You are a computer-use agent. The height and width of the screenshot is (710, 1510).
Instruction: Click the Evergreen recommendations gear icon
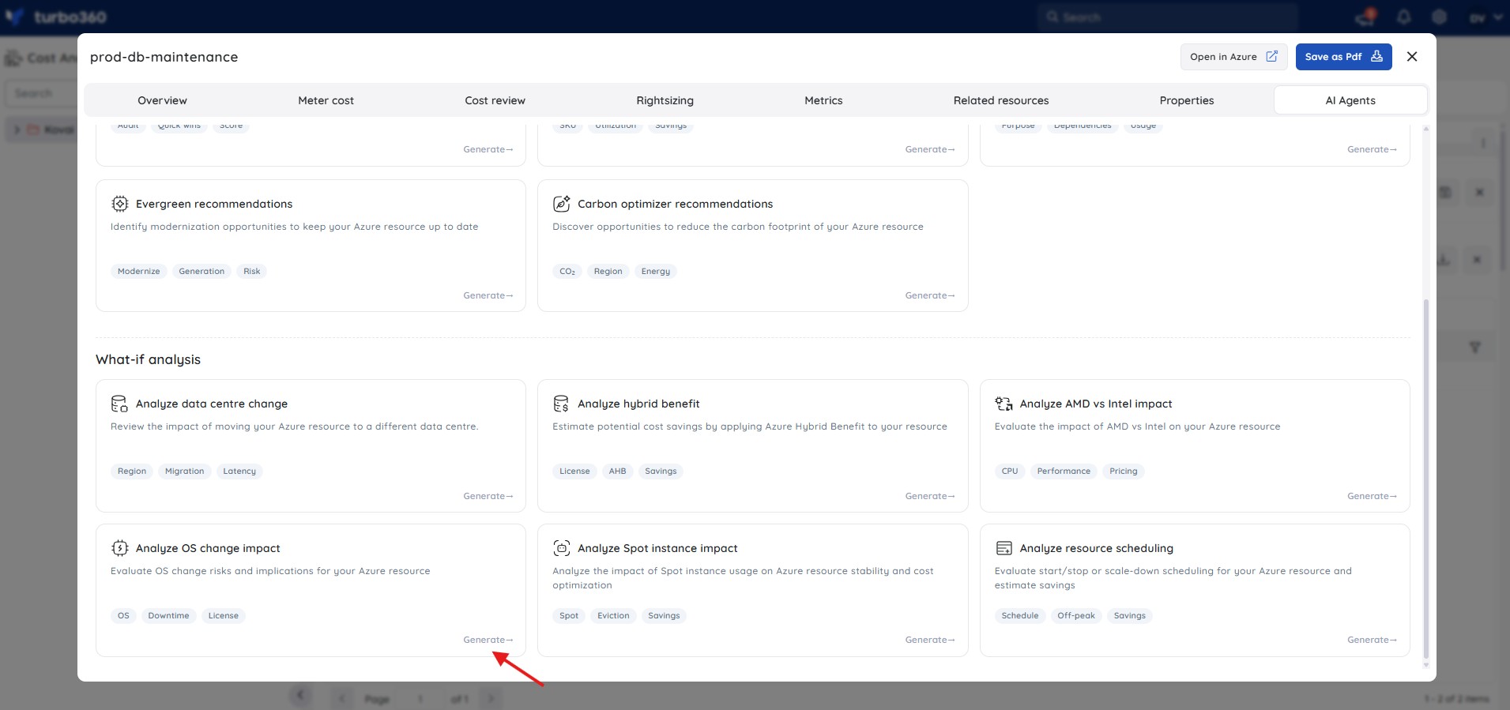119,204
